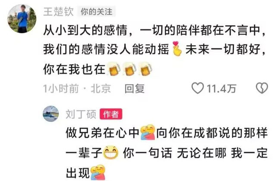Image resolution: width=276 pixels, height=181 pixels.
Task: Click the hug emoji after 做兄弟在心中
Action: (x=148, y=132)
